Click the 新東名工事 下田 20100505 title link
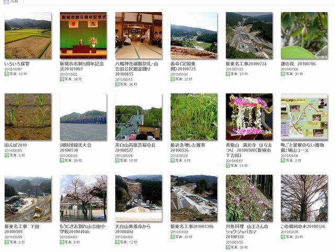The height and width of the screenshot is (252, 335). tap(22, 229)
